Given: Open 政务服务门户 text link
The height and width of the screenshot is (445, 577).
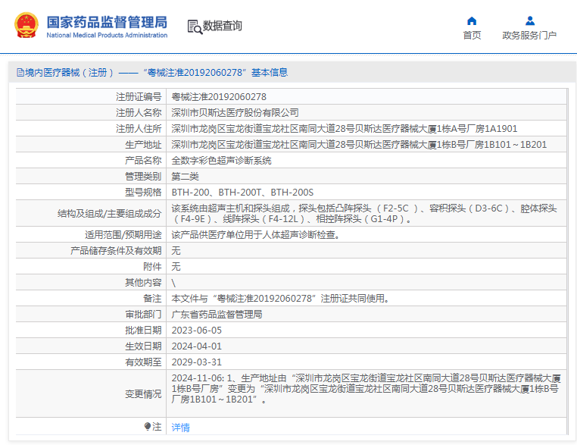Looking at the screenshot, I should click(x=529, y=36).
